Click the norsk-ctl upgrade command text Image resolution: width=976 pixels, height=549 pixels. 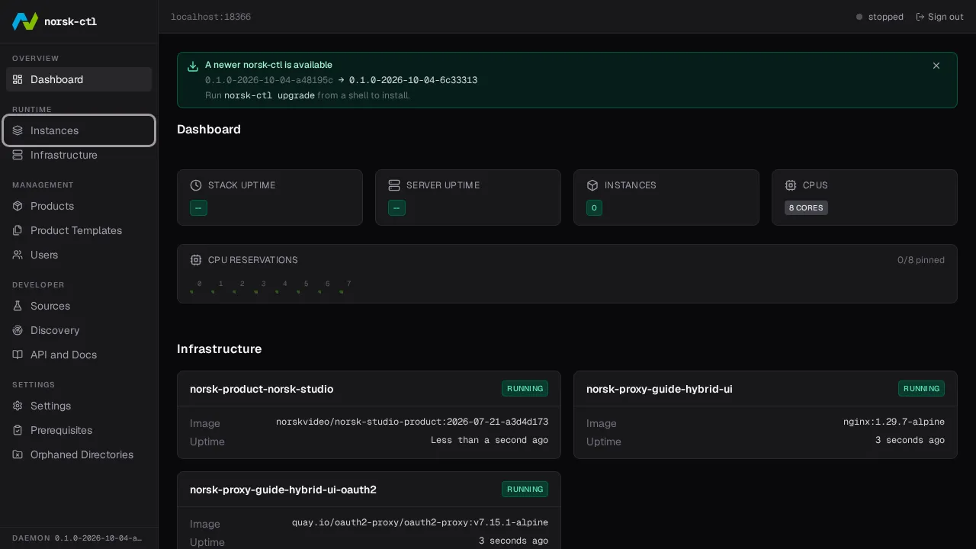click(x=269, y=95)
